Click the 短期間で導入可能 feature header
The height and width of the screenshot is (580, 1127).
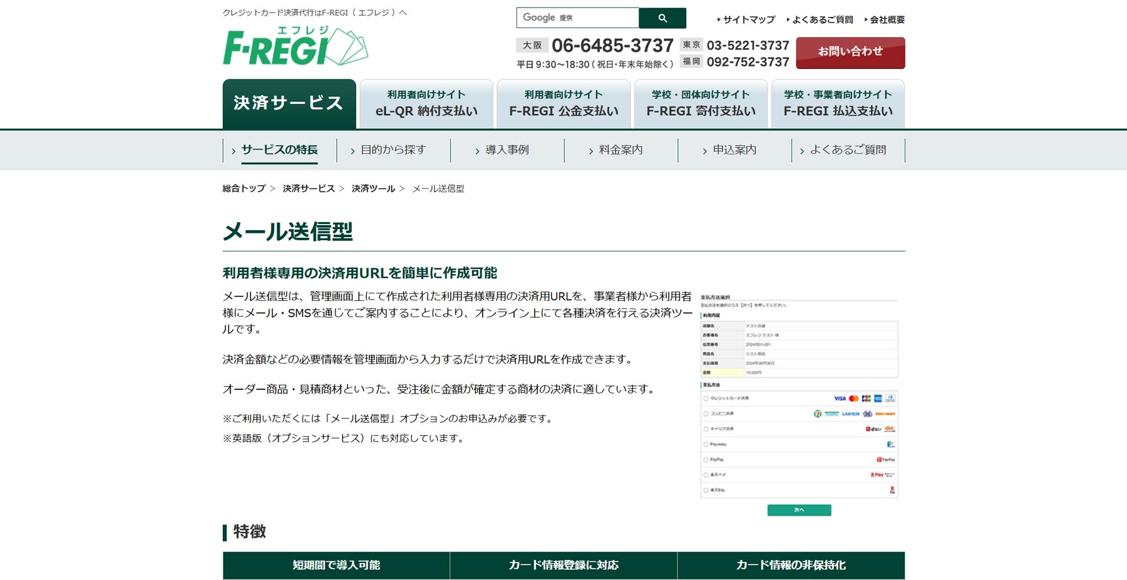coord(336,566)
